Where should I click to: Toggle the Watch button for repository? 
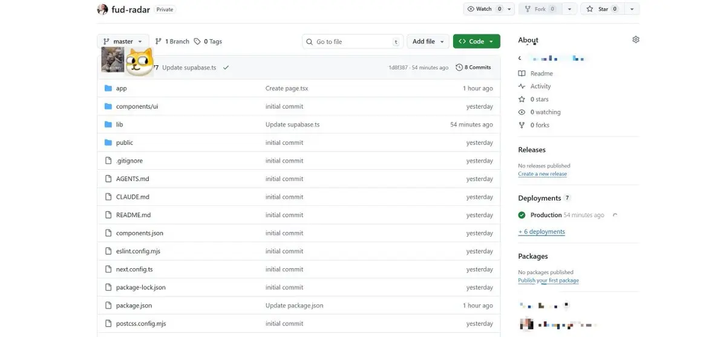483,9
